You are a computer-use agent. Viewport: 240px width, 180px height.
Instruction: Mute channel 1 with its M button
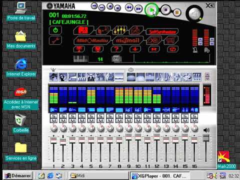tap(53, 120)
